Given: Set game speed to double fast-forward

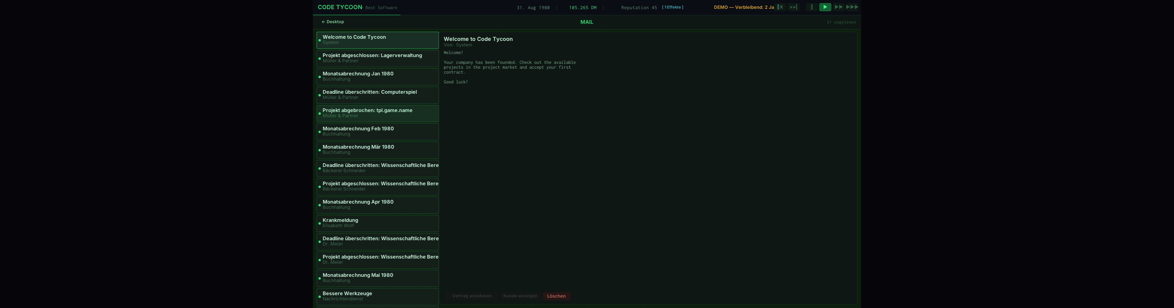Looking at the screenshot, I should (x=838, y=7).
